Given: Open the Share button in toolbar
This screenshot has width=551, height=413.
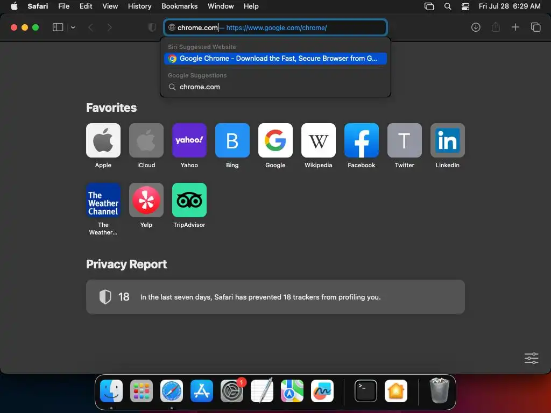Looking at the screenshot, I should point(496,27).
